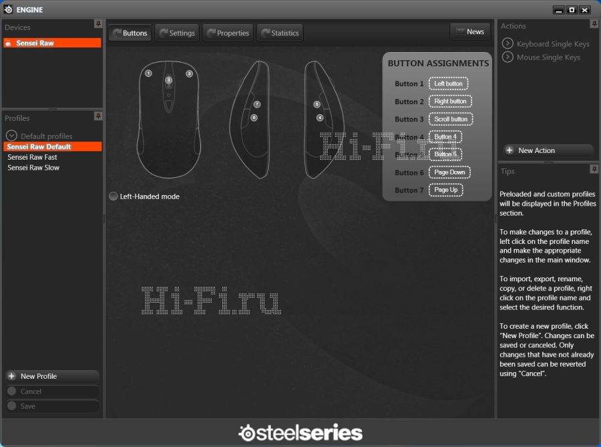
Task: Click the New Action button
Action: pos(548,150)
